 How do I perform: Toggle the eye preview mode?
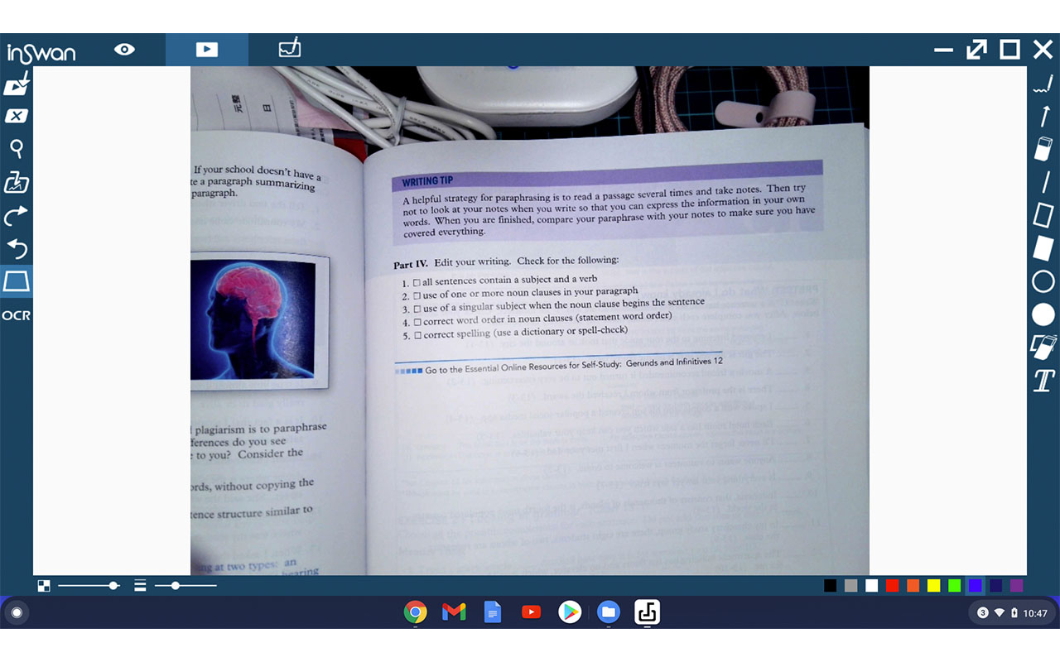(124, 49)
